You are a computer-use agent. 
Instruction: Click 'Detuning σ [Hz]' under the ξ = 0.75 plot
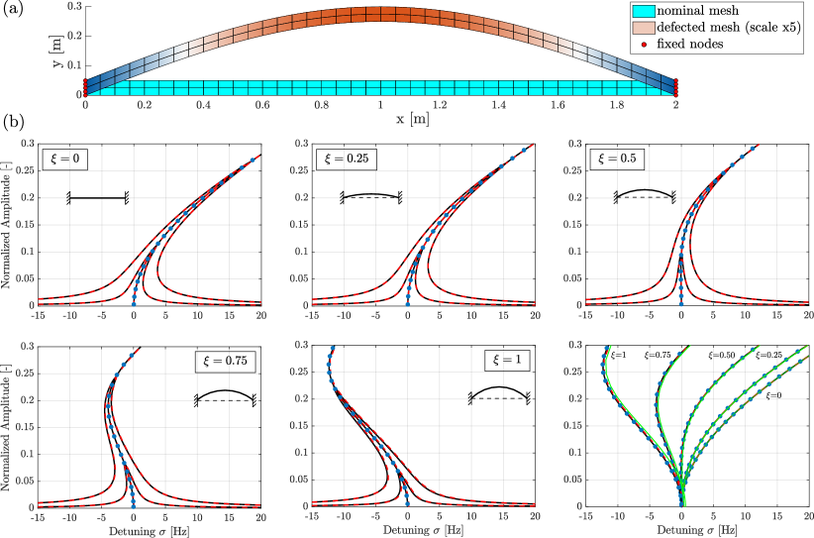click(149, 531)
